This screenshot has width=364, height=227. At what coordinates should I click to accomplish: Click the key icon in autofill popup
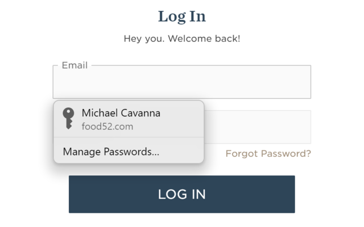click(68, 119)
